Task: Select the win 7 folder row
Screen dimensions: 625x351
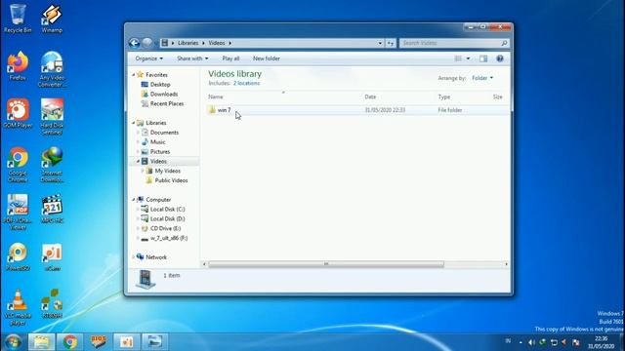Action: [357, 110]
